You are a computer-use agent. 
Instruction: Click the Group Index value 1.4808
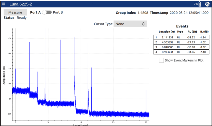[x=143, y=13]
